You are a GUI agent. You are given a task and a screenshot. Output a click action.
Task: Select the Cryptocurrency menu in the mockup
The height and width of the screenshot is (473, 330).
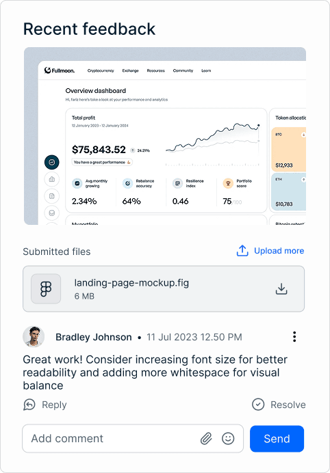(x=101, y=70)
